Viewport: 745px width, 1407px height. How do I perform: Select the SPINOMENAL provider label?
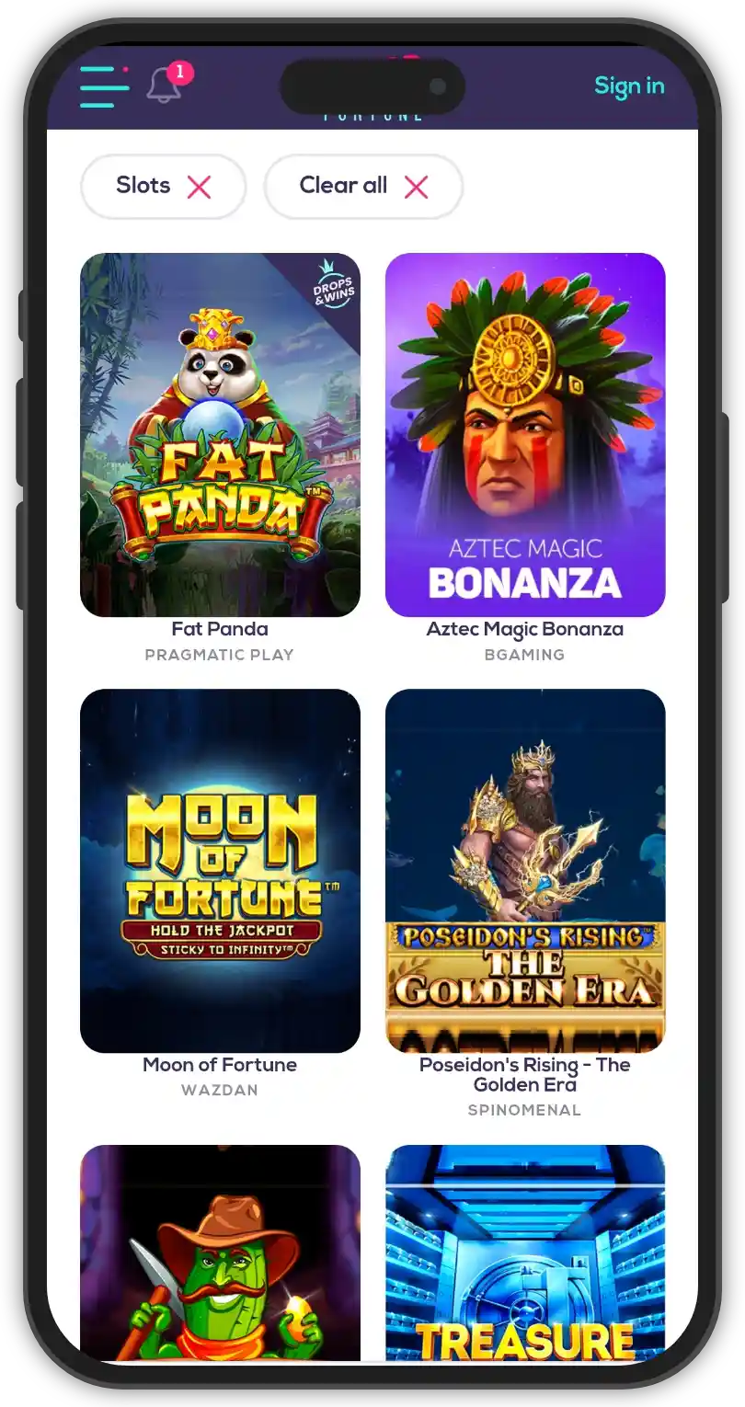(x=525, y=1110)
